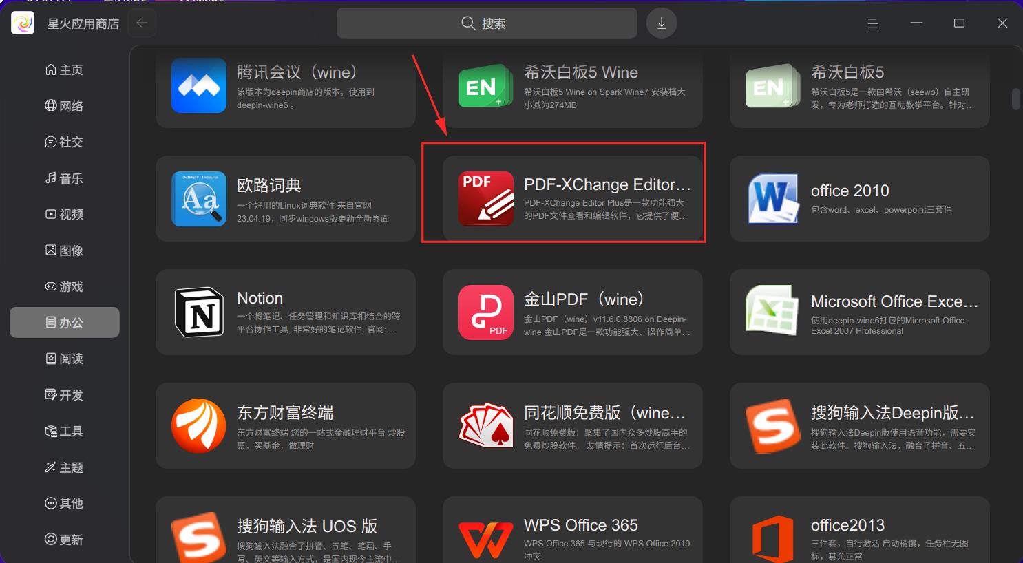Click the WPS Office 365 icon

point(486,539)
